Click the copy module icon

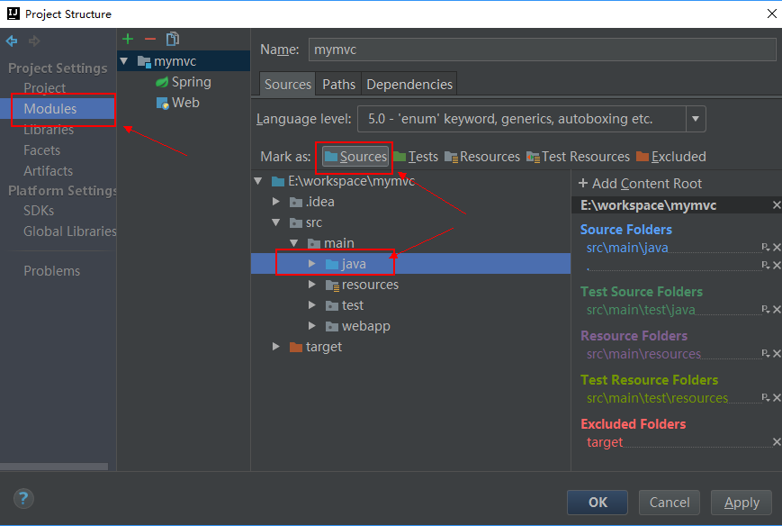pyautogui.click(x=173, y=39)
